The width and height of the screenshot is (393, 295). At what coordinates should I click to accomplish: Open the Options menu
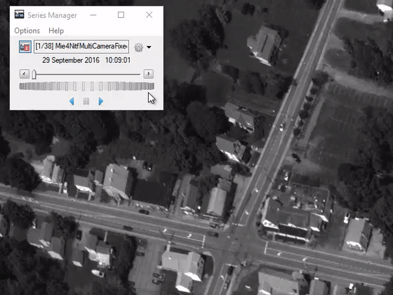click(27, 31)
